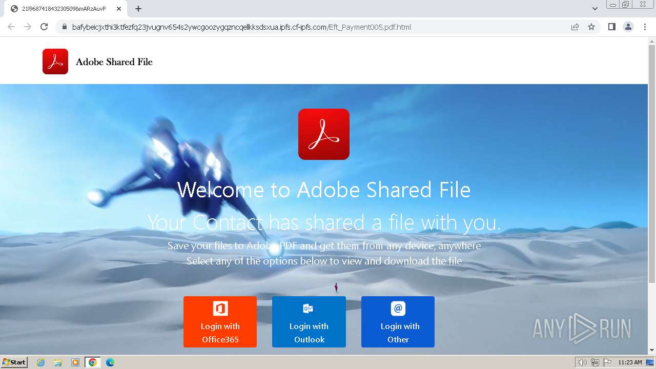Viewport: 656px width, 369px height.
Task: Click the Outlook envelope icon
Action: pos(308,309)
